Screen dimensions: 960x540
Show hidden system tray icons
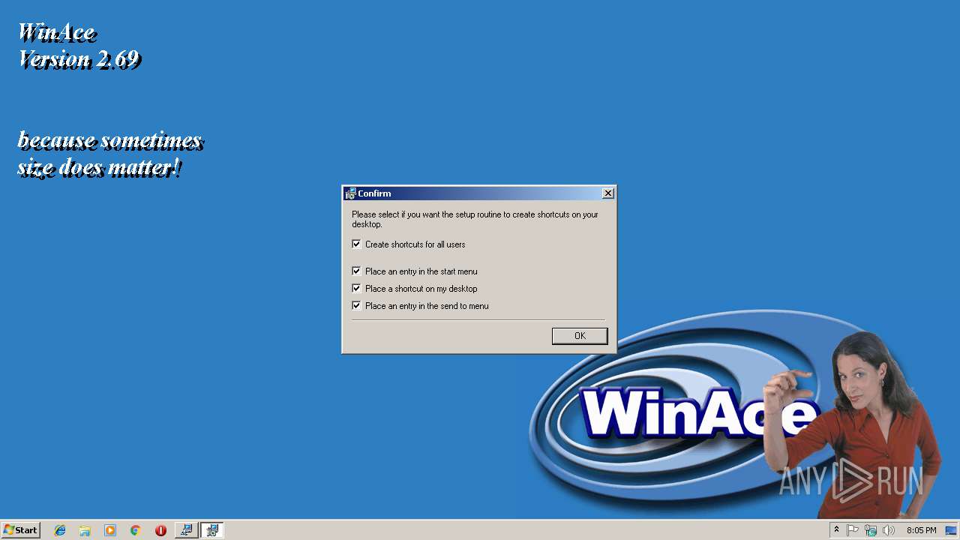coord(836,530)
